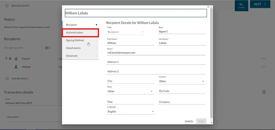Edit the William LaSala name header field
275x130 pixels.
(x=136, y=13)
